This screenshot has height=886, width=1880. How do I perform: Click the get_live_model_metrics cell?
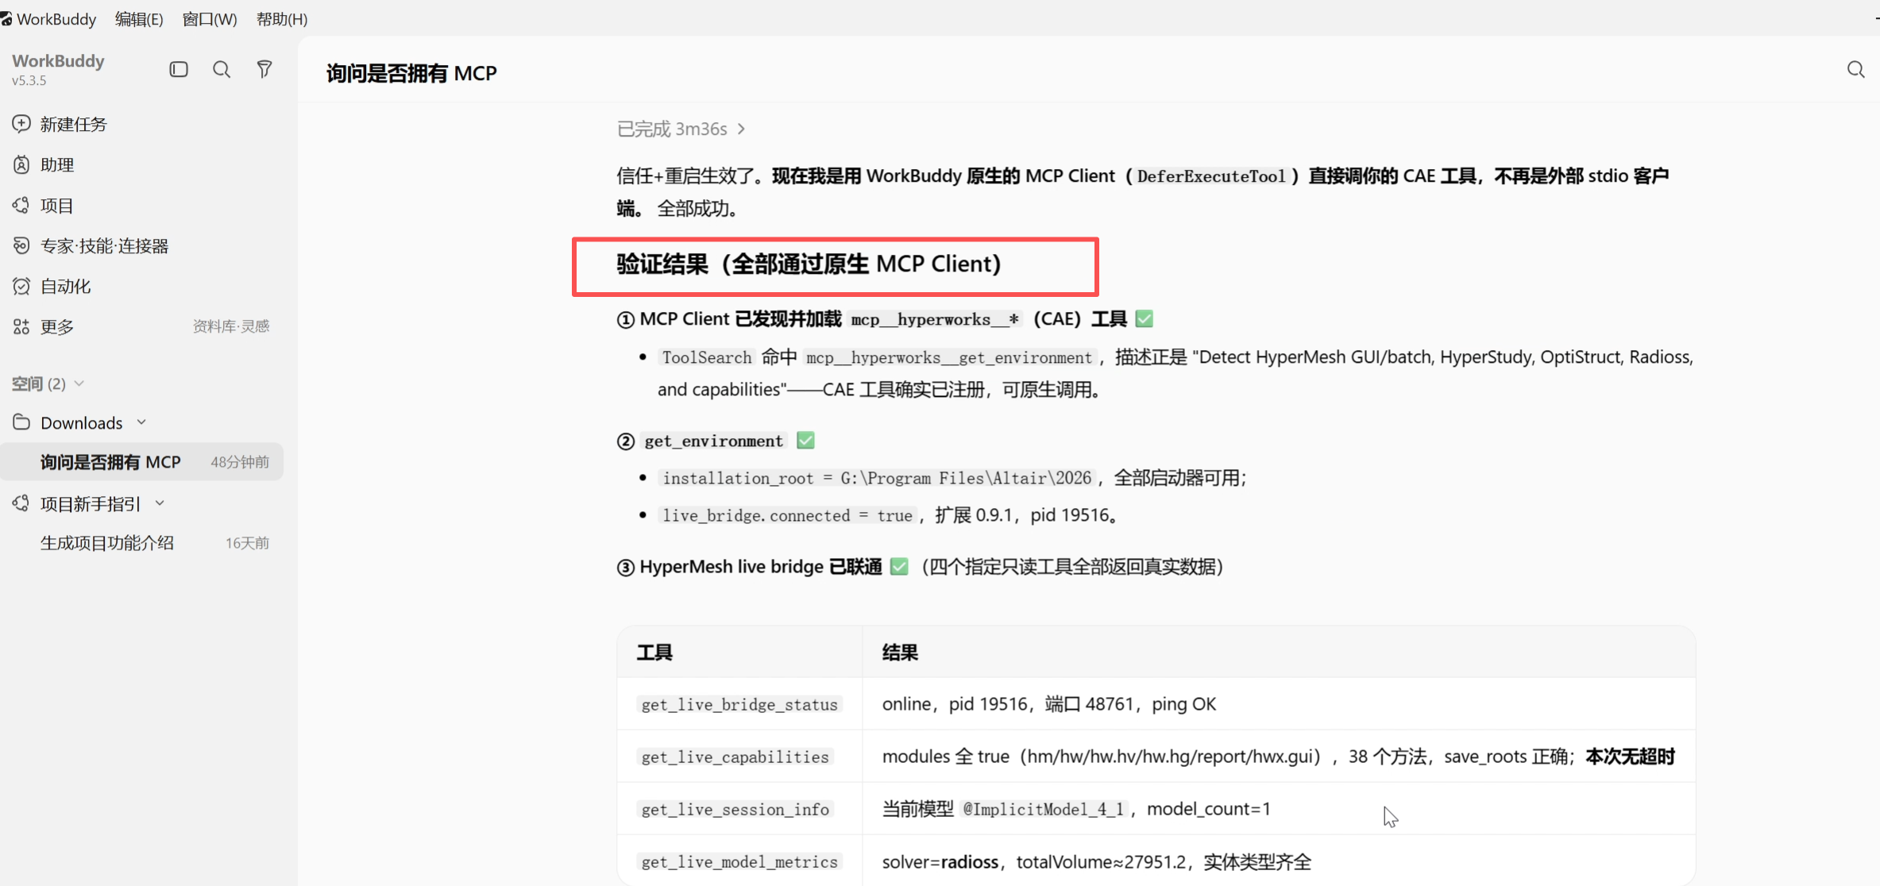click(x=739, y=861)
